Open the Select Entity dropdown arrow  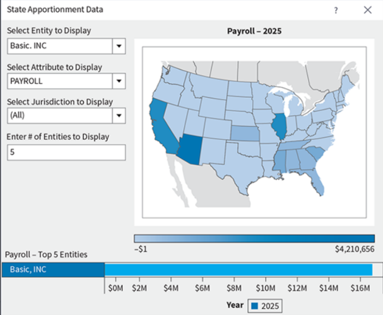coord(118,46)
